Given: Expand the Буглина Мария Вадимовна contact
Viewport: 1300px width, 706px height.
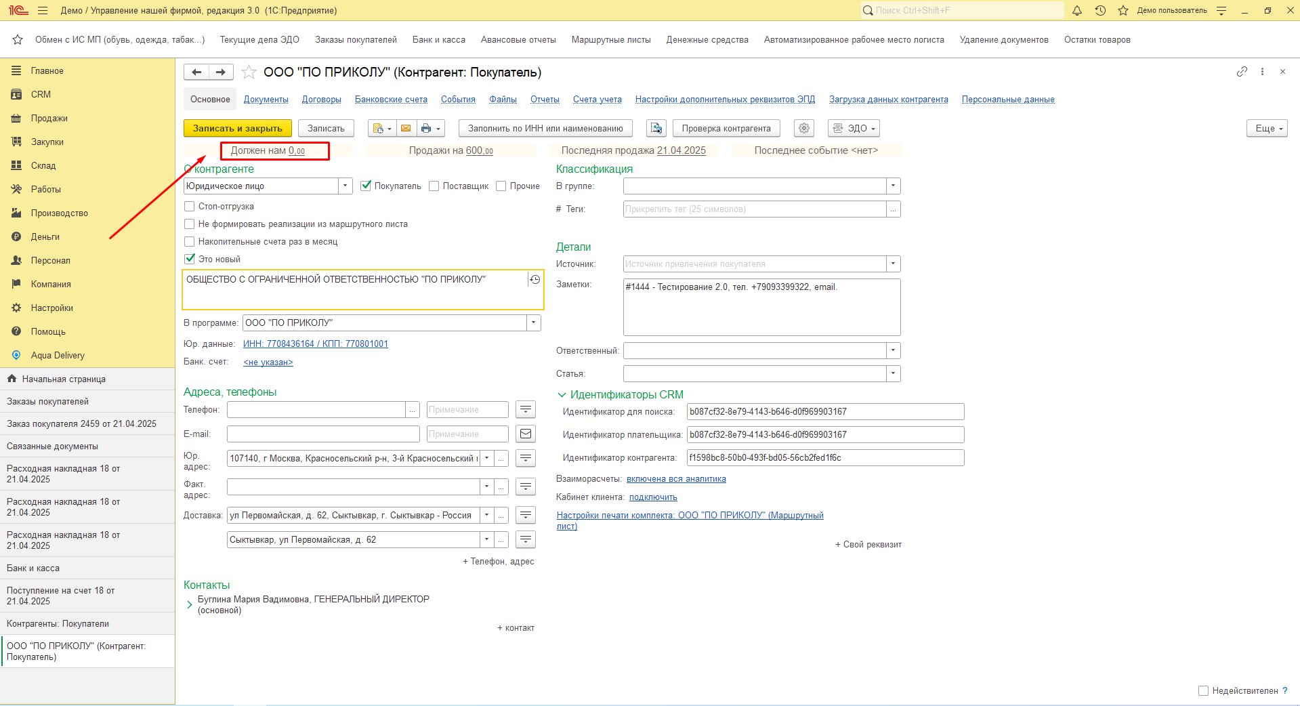Looking at the screenshot, I should coord(190,604).
